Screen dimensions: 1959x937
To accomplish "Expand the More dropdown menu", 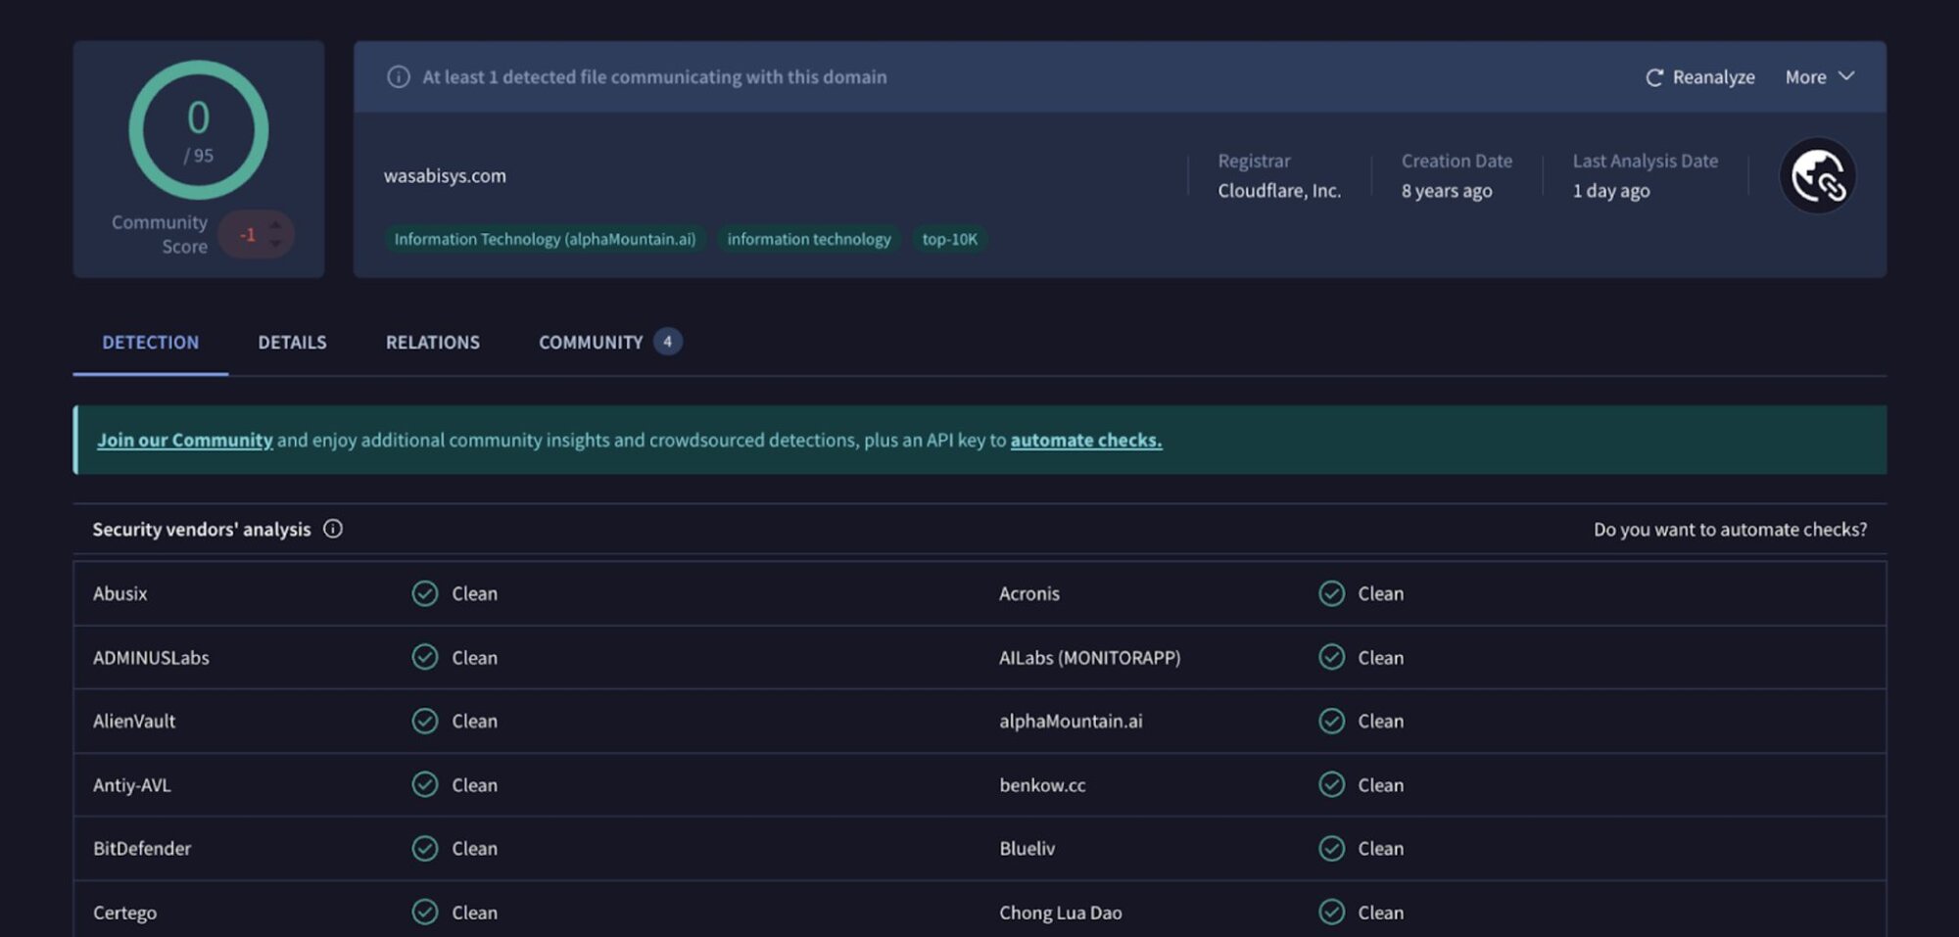I will point(1819,76).
